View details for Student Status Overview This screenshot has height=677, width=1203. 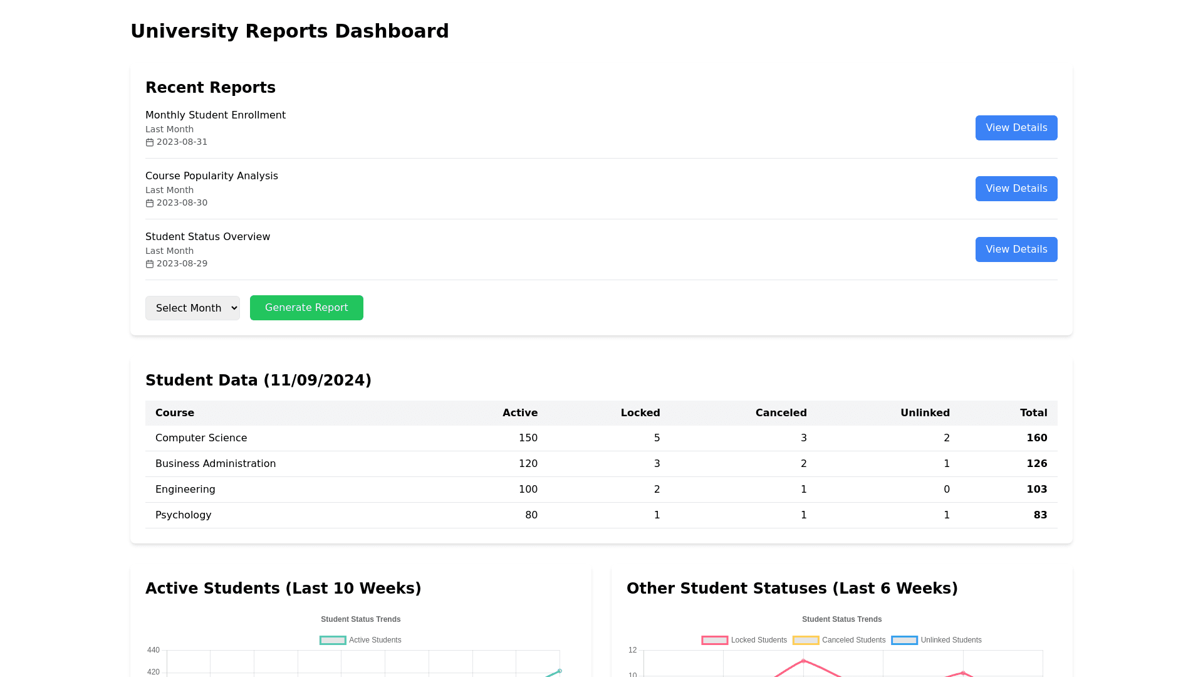click(x=1016, y=249)
